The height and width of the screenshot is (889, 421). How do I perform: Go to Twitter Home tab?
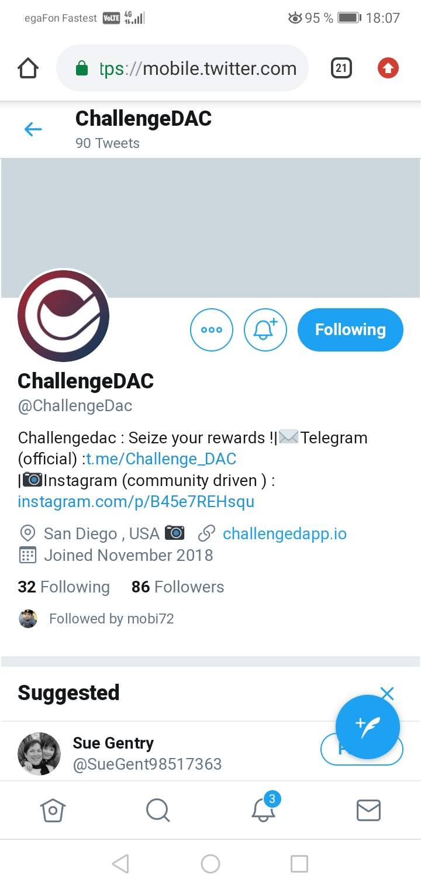click(53, 811)
